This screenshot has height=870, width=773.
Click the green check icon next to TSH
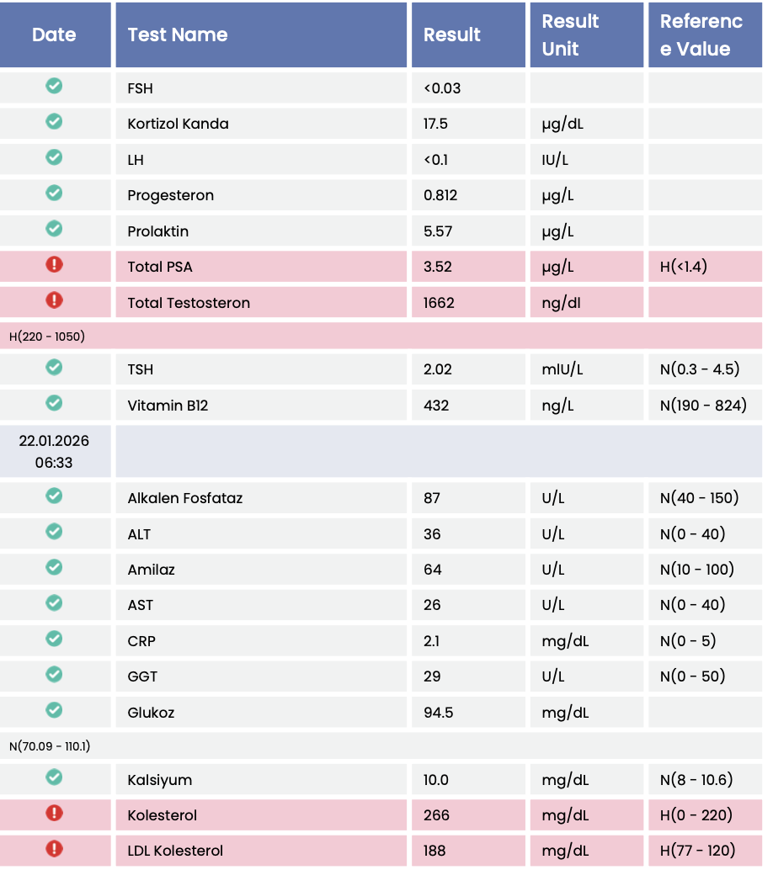(x=54, y=368)
